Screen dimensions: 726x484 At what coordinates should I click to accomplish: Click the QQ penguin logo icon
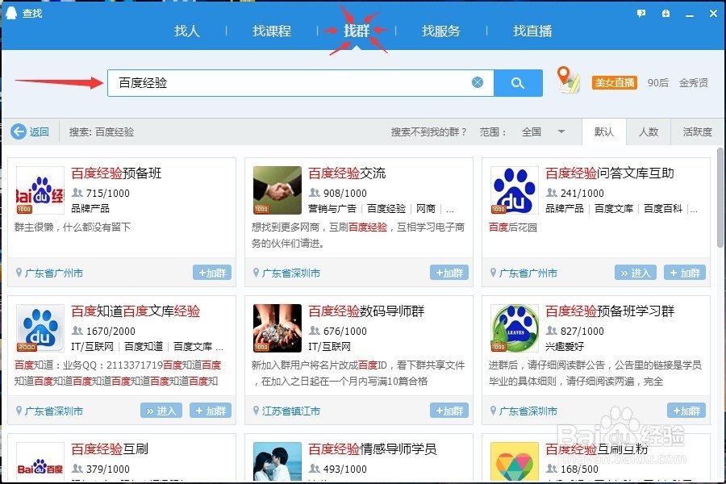pyautogui.click(x=10, y=13)
